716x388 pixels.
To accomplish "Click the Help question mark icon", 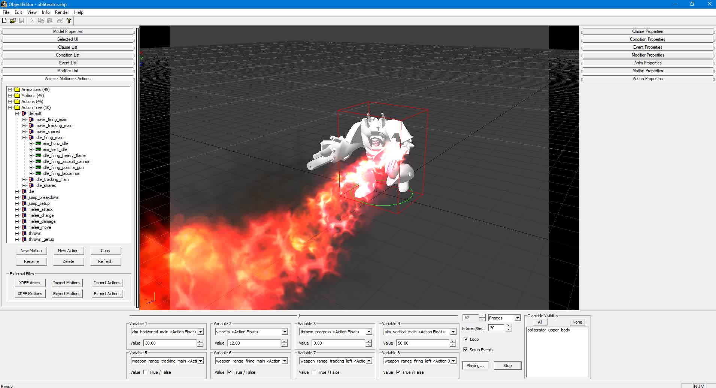I will point(69,21).
